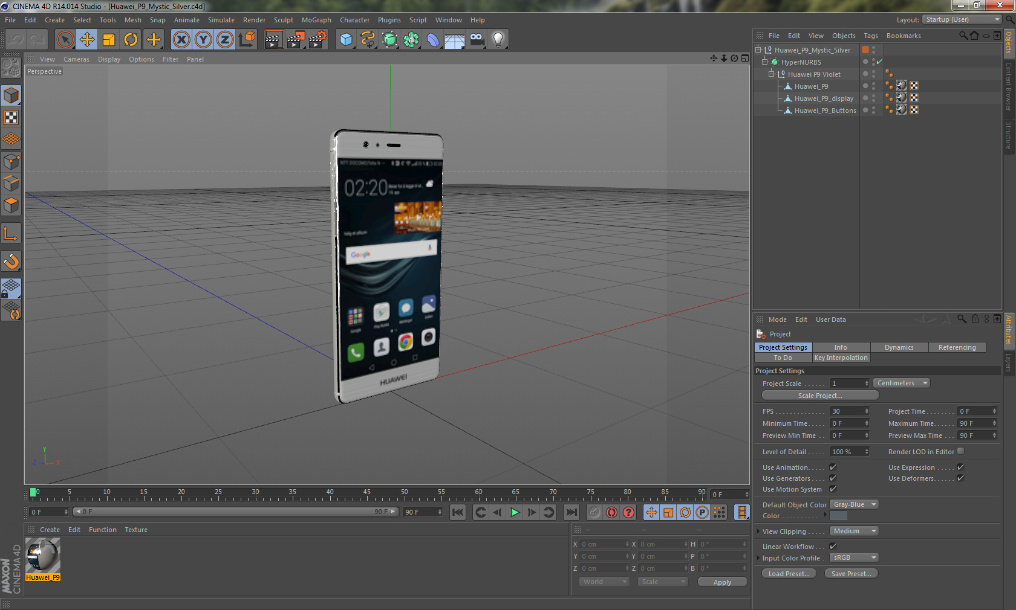
Task: Toggle Use Animation checkbox
Action: (x=833, y=467)
